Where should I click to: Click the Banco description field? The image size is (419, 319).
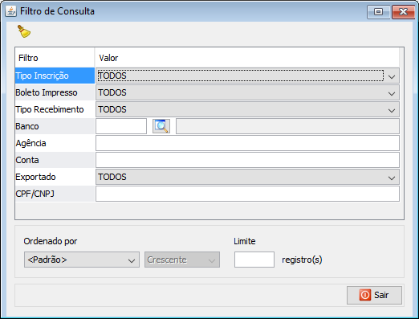tap(287, 126)
